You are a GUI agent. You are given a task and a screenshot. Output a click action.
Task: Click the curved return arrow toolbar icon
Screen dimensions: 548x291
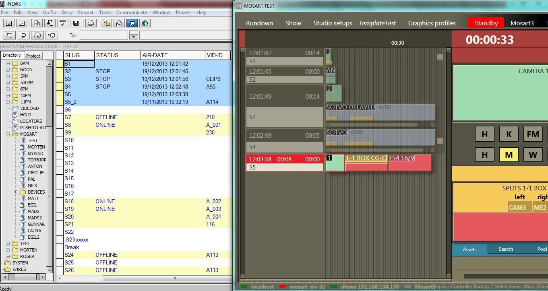pos(24,35)
